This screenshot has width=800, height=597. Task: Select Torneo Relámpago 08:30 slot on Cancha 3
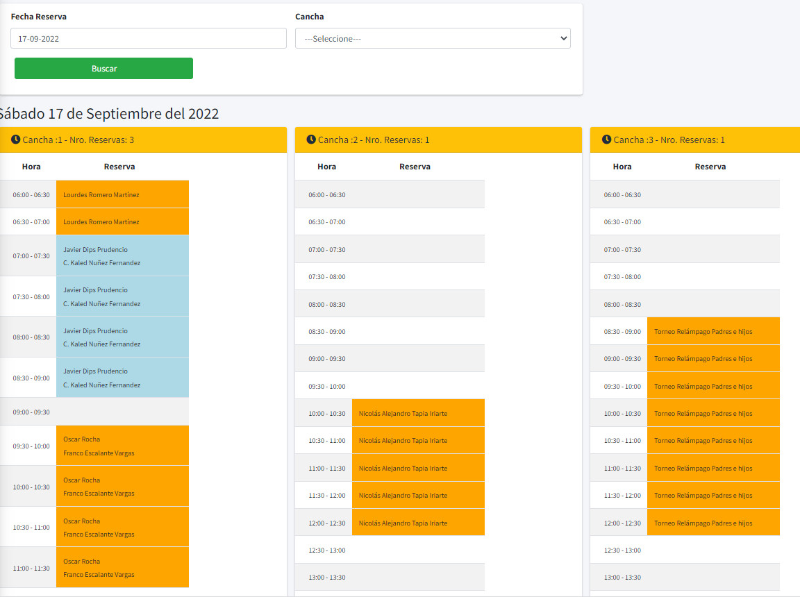713,331
